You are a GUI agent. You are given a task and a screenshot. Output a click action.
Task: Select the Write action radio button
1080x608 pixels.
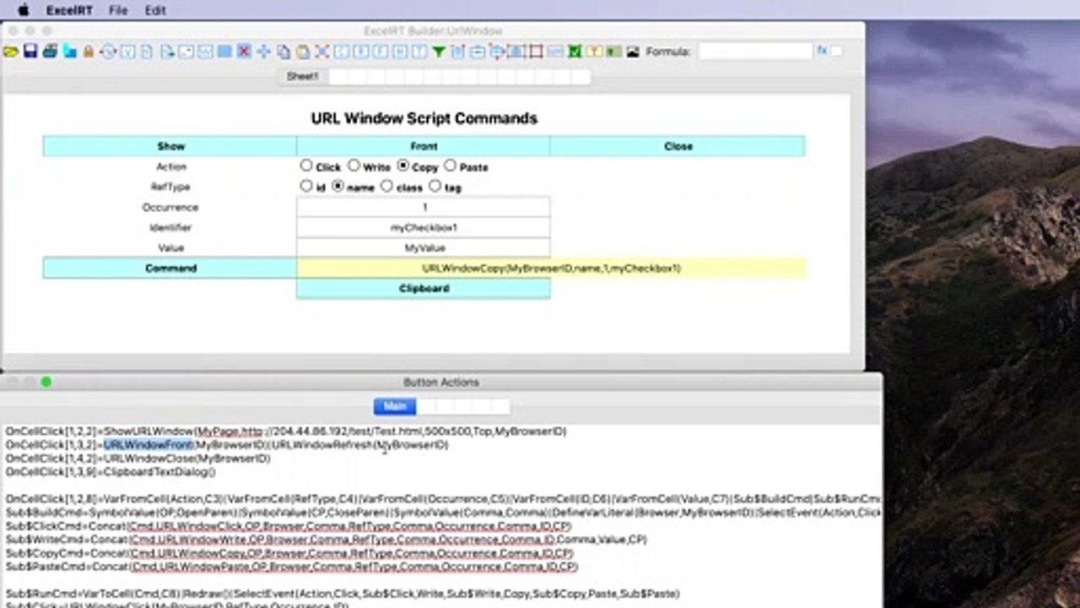pos(354,166)
